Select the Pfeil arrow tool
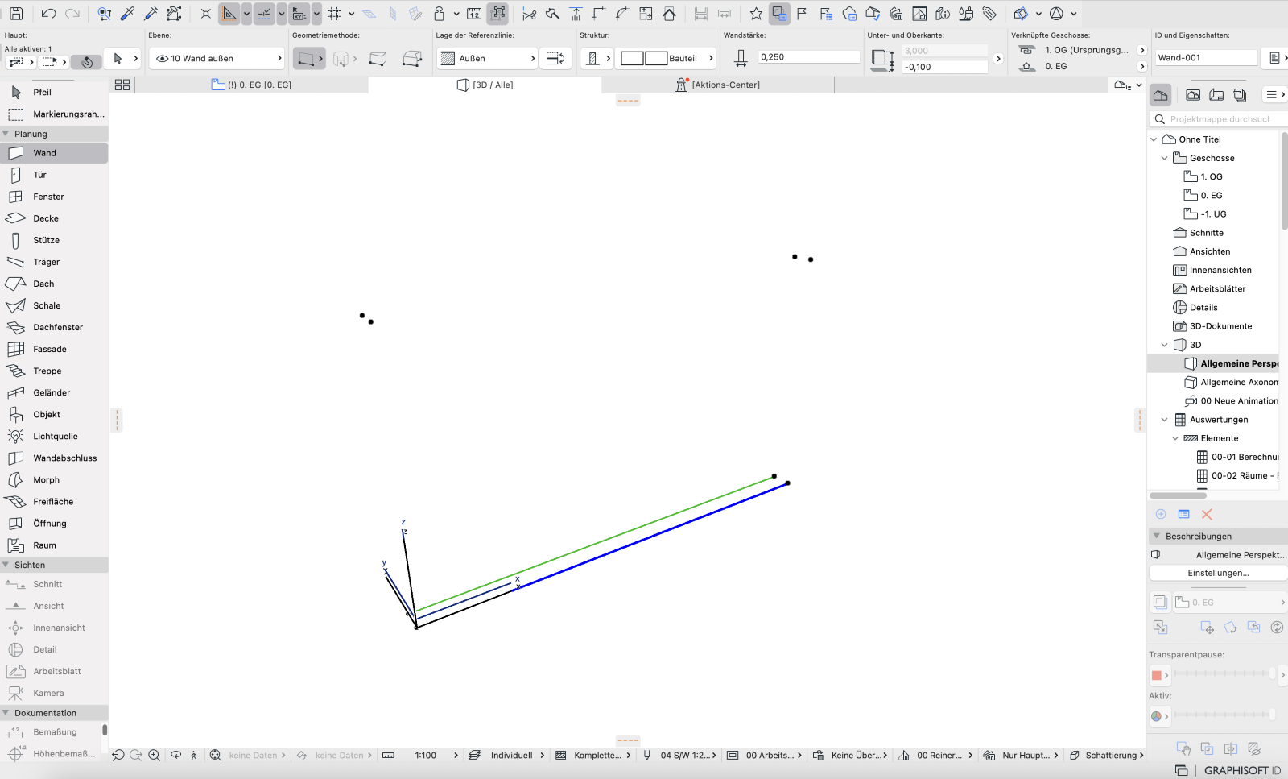 point(54,92)
